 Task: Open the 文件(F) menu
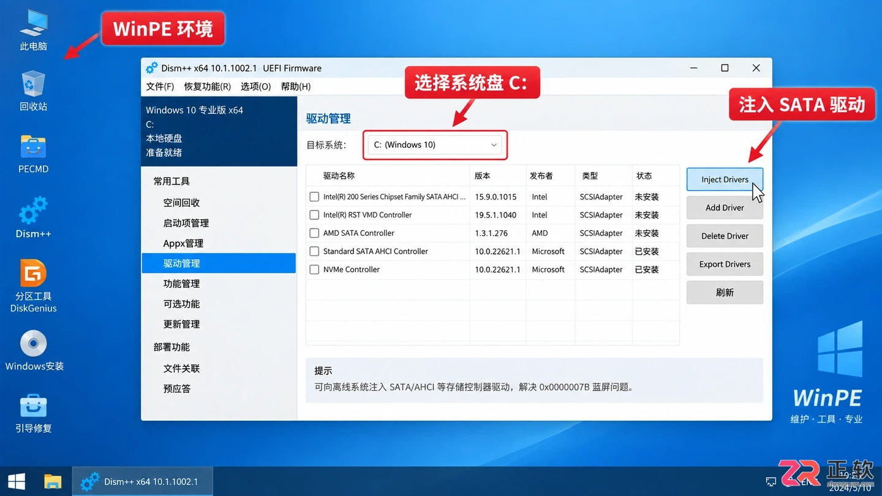click(160, 86)
